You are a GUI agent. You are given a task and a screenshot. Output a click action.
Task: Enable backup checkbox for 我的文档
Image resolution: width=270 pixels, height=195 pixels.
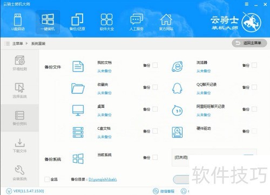pos(155,65)
